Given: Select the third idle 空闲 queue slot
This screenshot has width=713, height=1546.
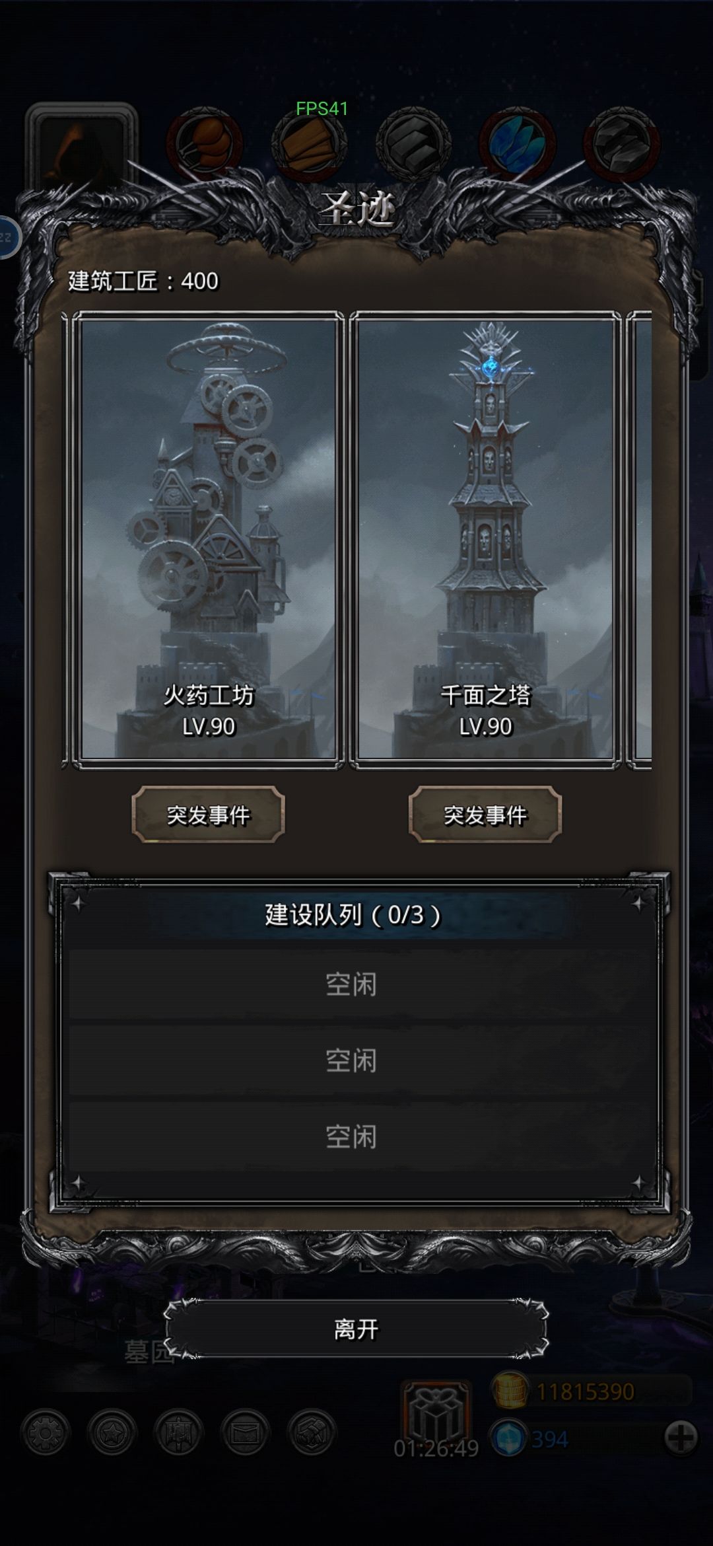Looking at the screenshot, I should (x=351, y=1136).
